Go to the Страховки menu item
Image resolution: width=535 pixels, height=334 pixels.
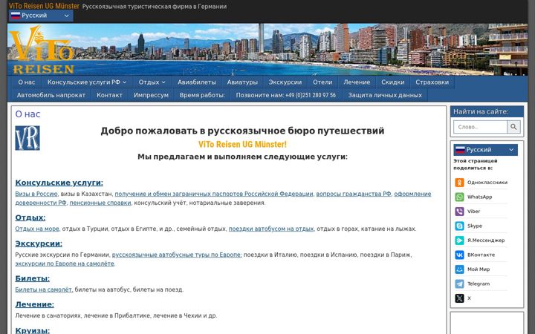432,82
